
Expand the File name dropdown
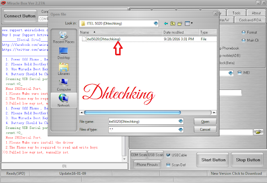click(x=181, y=121)
